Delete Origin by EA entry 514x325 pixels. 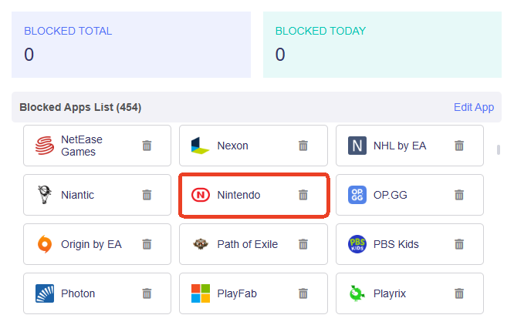tap(147, 244)
